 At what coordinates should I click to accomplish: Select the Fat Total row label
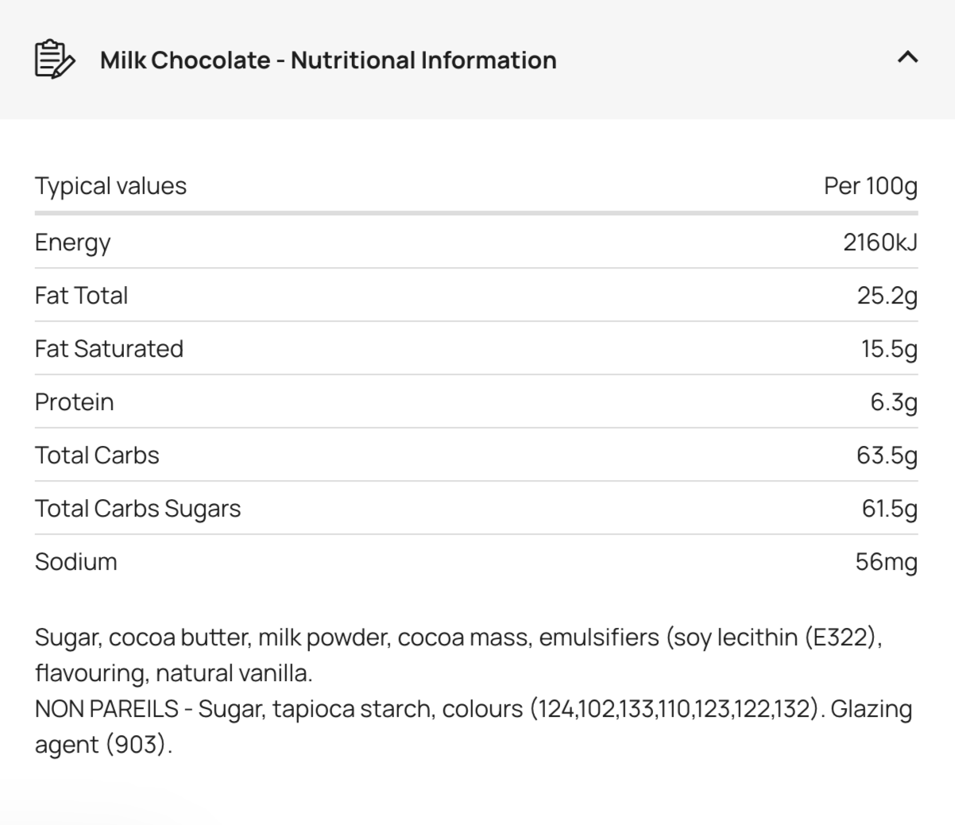point(81,296)
